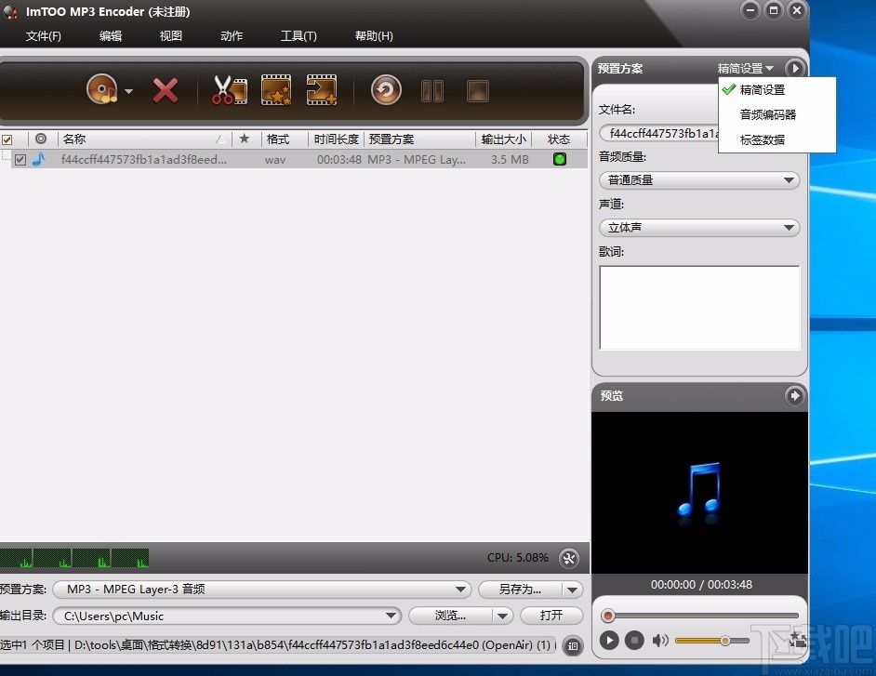This screenshot has height=676, width=876.
Task: Open the 音频质量 quality dropdown
Action: (x=698, y=179)
